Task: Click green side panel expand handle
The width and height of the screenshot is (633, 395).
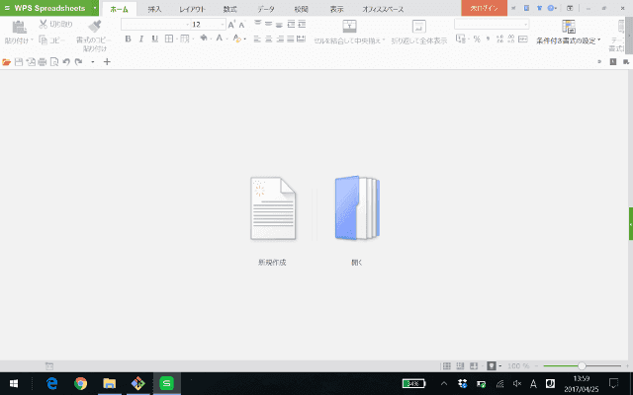Action: (x=631, y=224)
